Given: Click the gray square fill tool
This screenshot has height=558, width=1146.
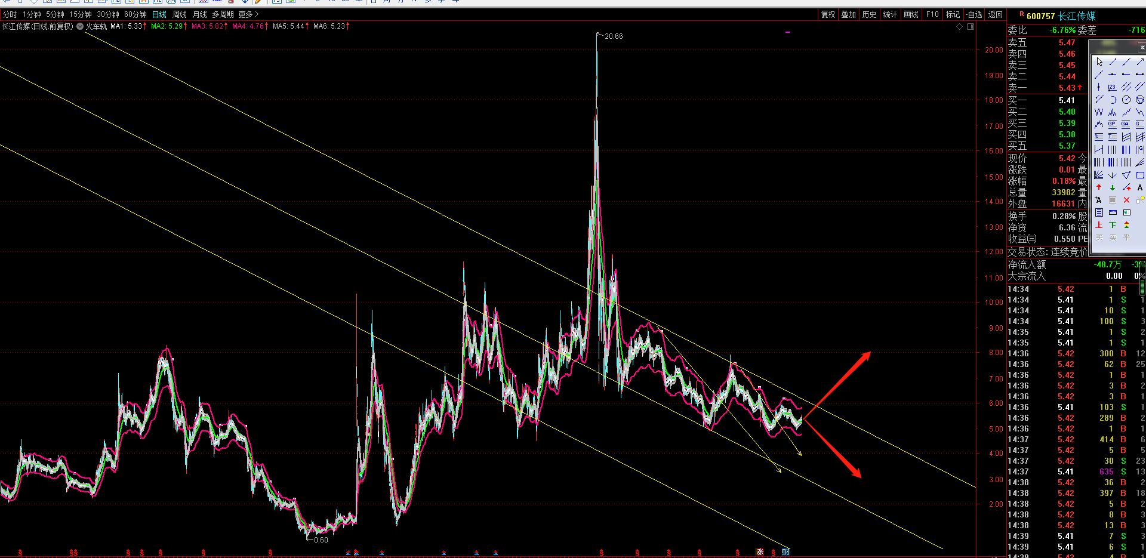Looking at the screenshot, I should [1113, 200].
